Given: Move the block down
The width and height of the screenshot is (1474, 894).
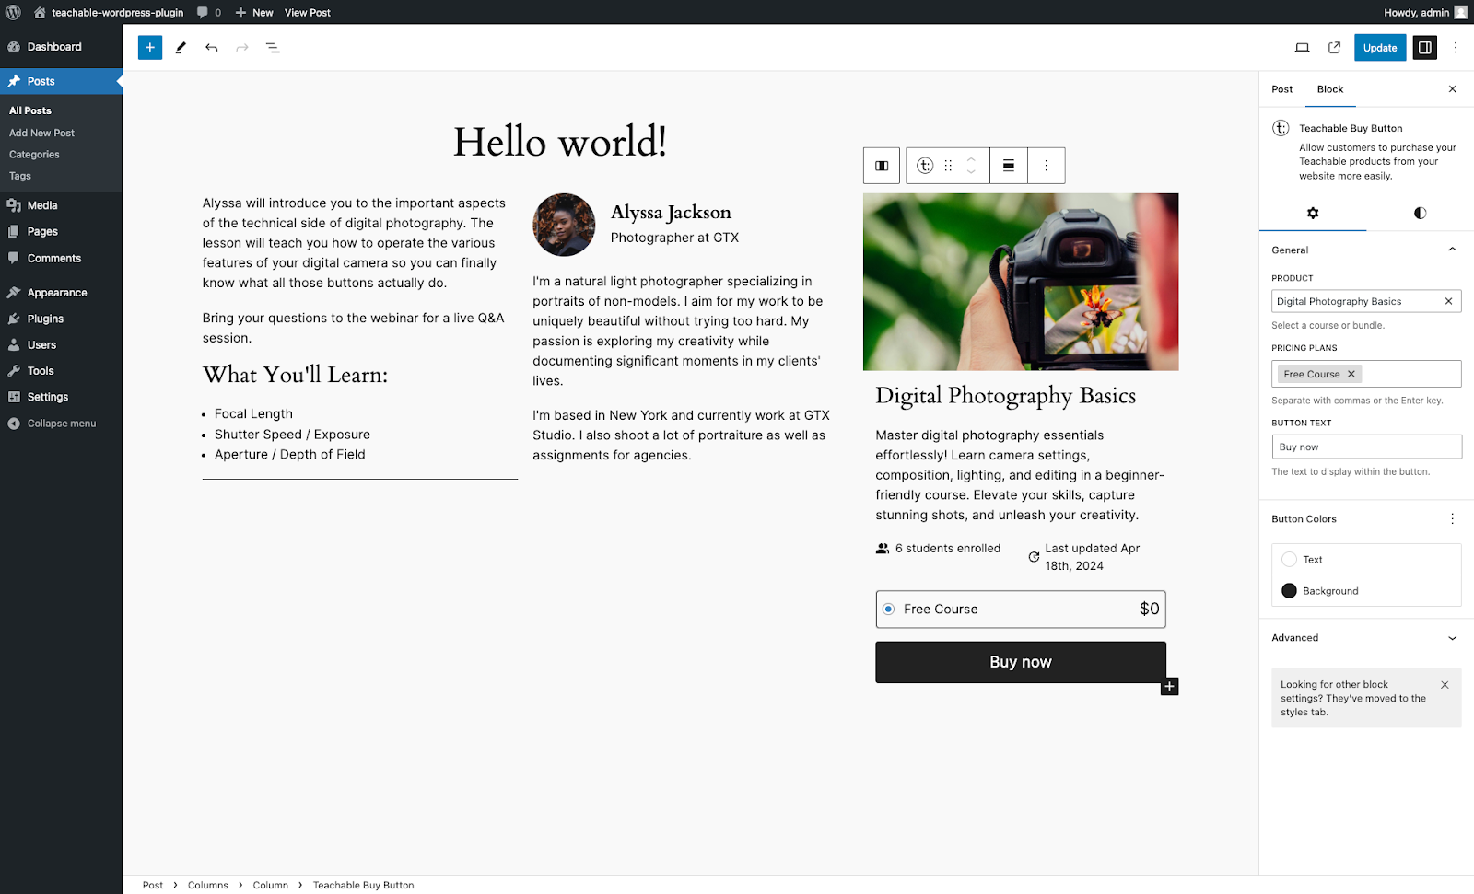Looking at the screenshot, I should [x=971, y=172].
